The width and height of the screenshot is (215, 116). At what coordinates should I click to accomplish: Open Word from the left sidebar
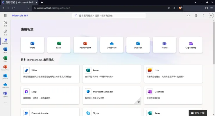click(5, 50)
